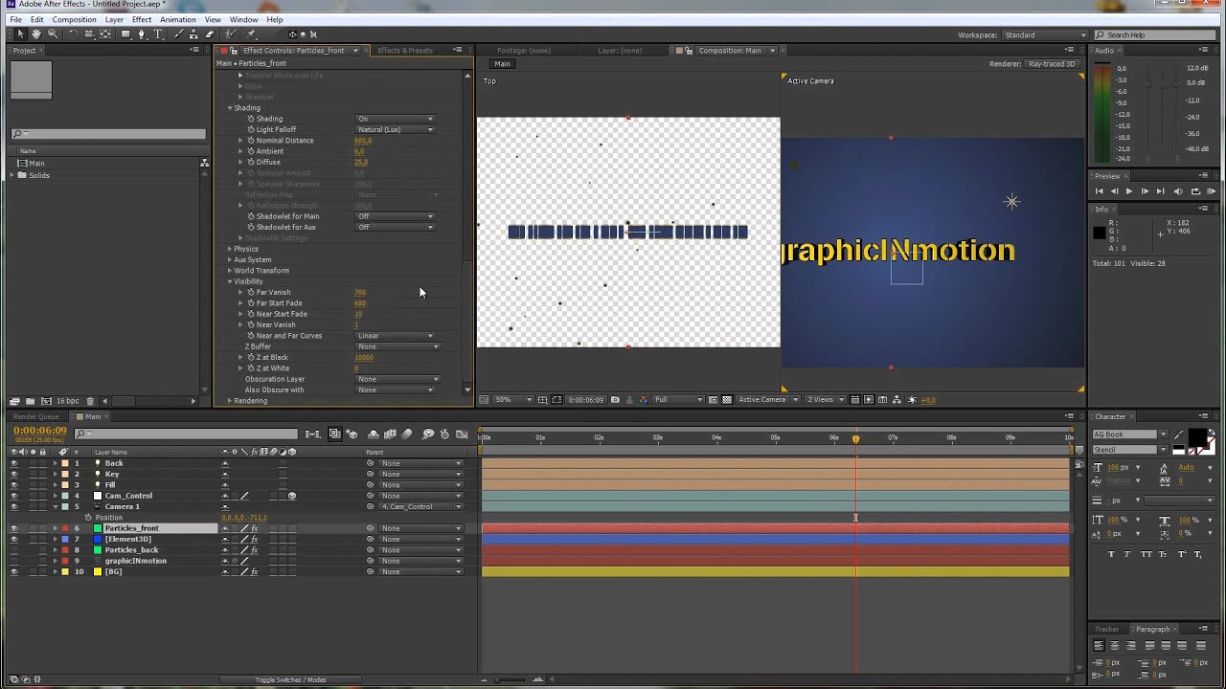Click the Far Vanish value 700
The image size is (1226, 689).
coord(360,293)
